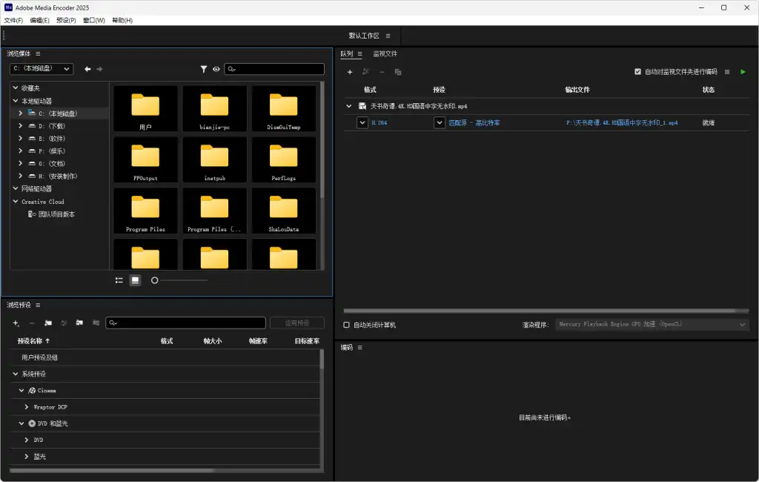Expand the D: (下载) drive in tree
This screenshot has height=482, width=759.
click(x=21, y=126)
